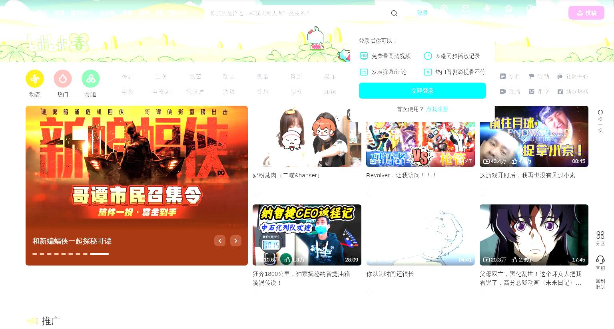This screenshot has height=329, width=614.
Task: Click title 这游戏开服后，我再也没有见过小索
Action: [528, 175]
